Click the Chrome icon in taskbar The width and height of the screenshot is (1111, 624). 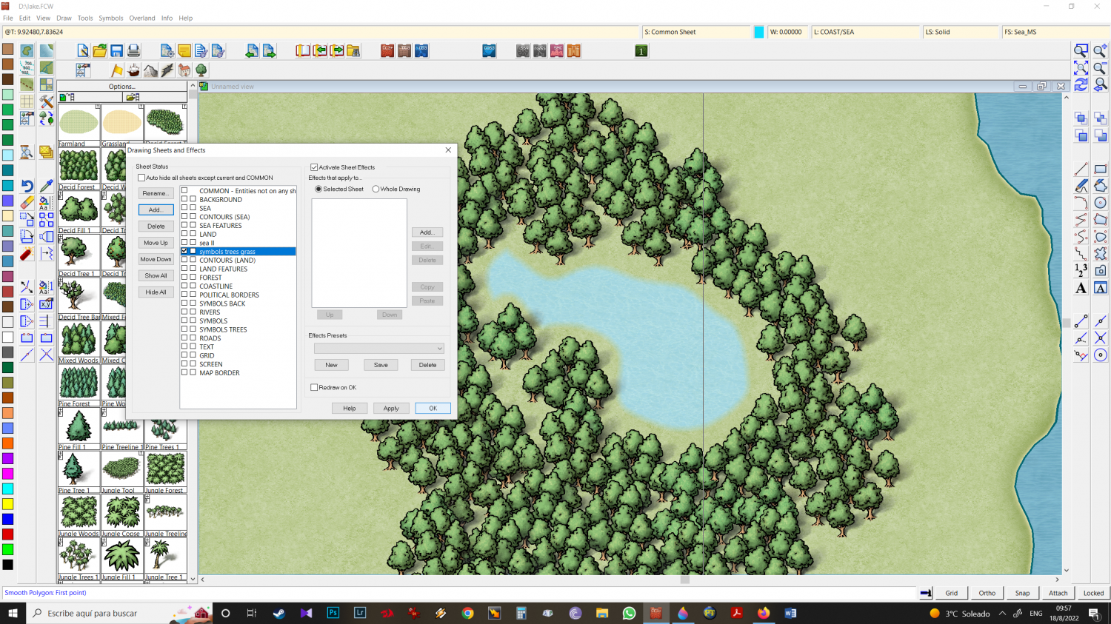tap(467, 613)
